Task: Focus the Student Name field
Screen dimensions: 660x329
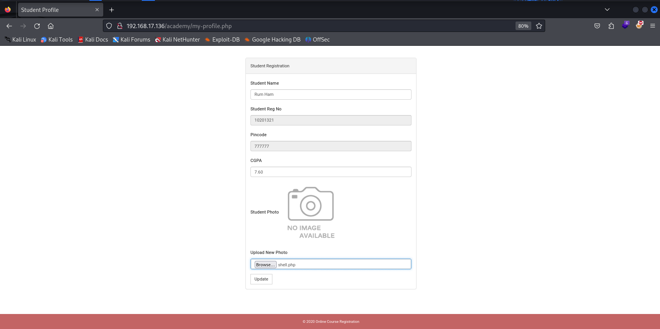Action: tap(331, 95)
